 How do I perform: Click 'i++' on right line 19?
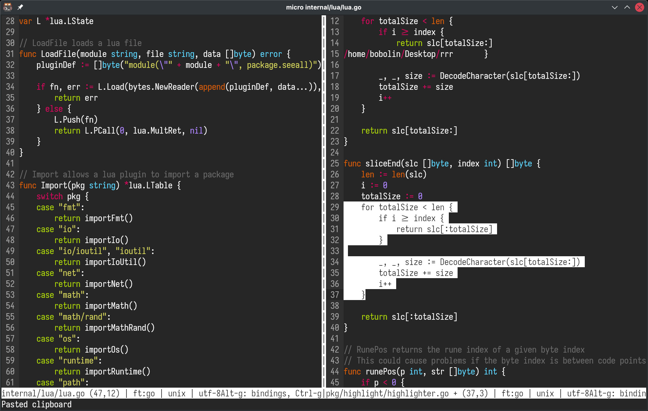[x=385, y=98]
